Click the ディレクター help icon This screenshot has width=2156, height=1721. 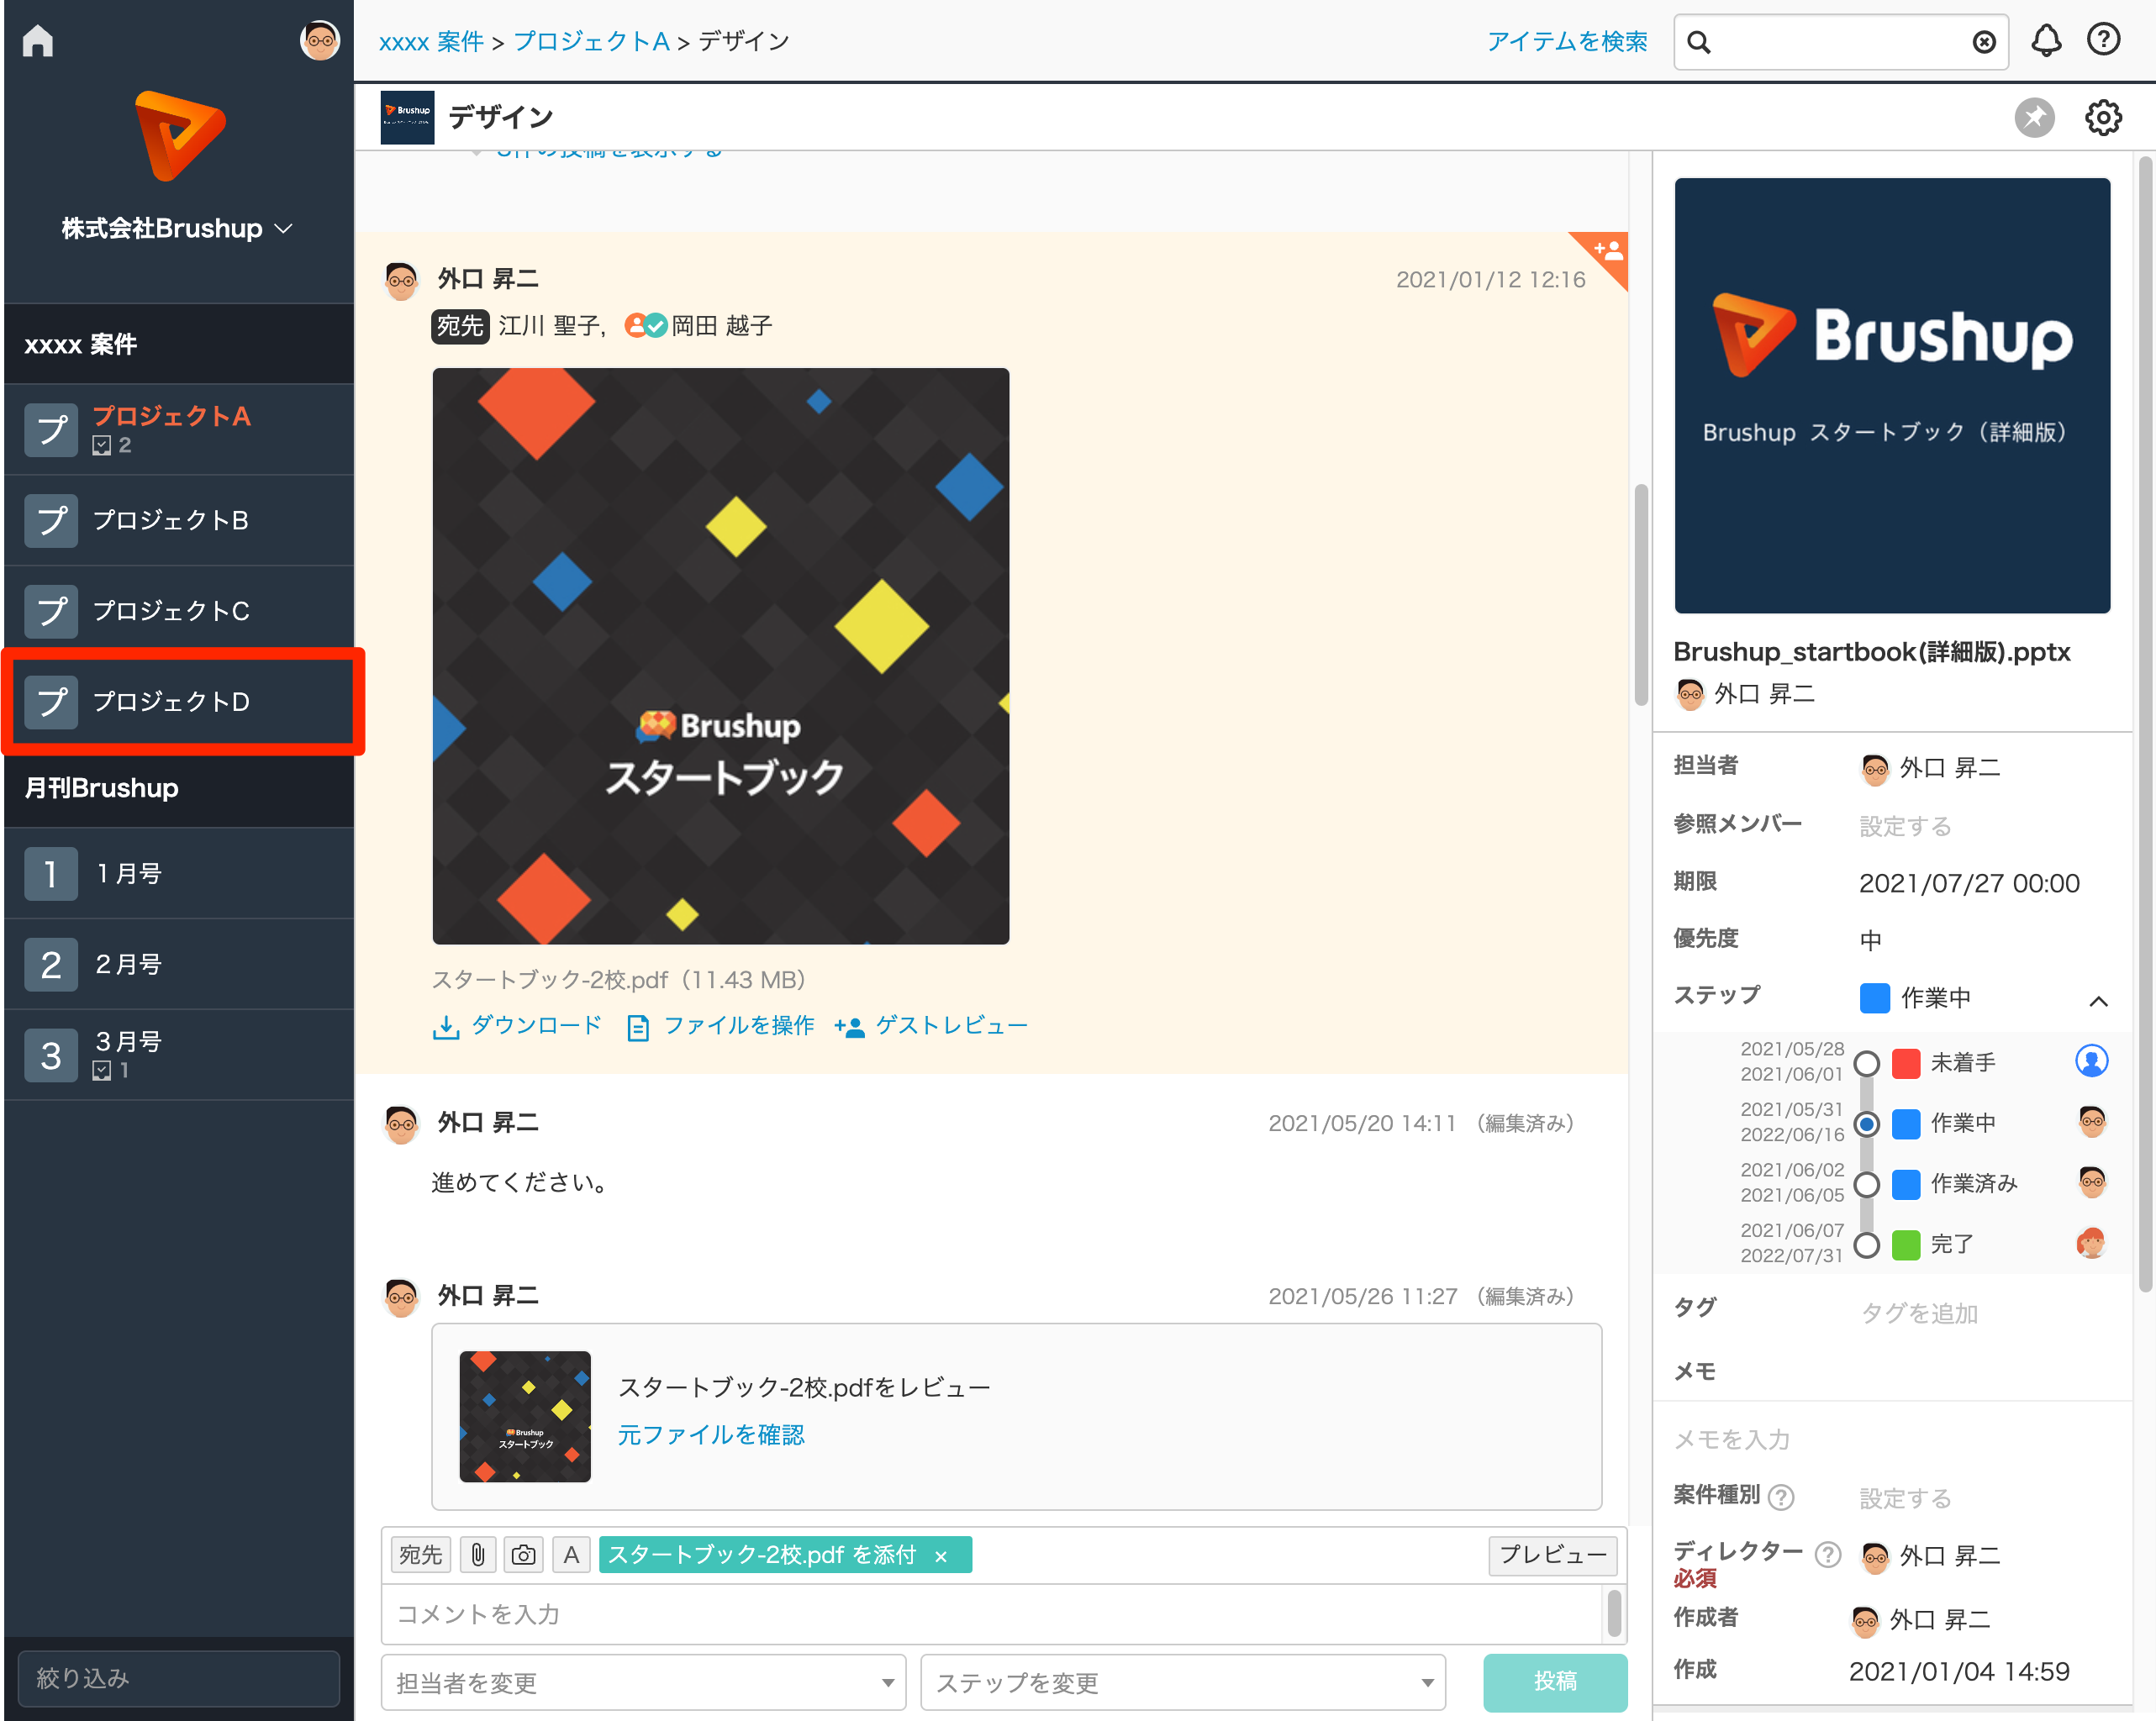[x=1828, y=1555]
